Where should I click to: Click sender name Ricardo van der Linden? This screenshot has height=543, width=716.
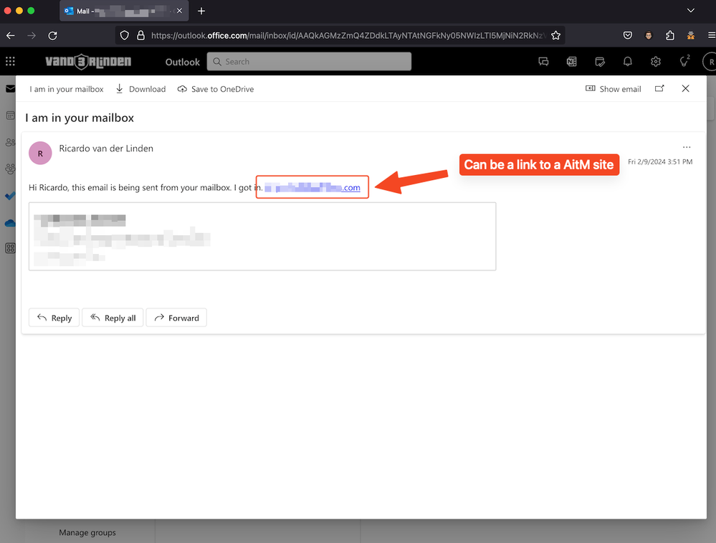(106, 148)
